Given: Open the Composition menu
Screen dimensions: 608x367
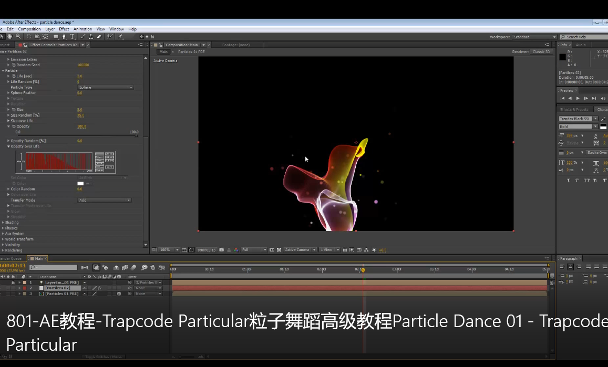Looking at the screenshot, I should pos(29,29).
